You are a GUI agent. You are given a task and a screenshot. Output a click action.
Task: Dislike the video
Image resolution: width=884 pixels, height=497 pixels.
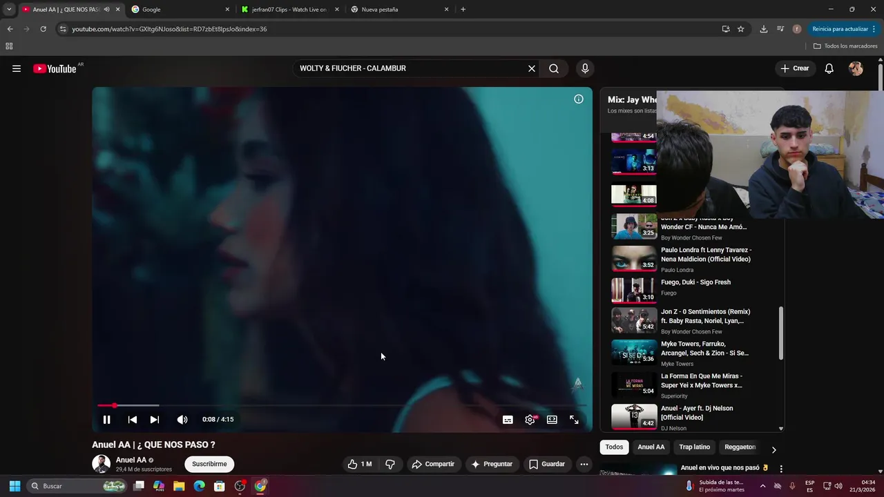pyautogui.click(x=390, y=464)
